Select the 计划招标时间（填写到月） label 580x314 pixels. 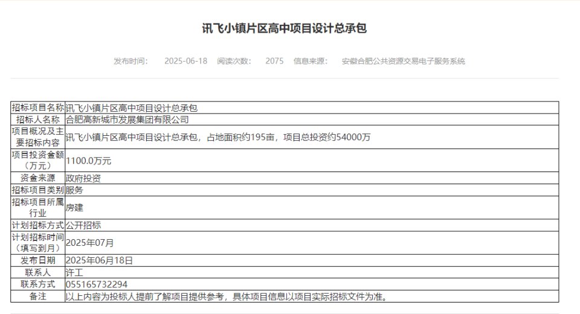37,243
